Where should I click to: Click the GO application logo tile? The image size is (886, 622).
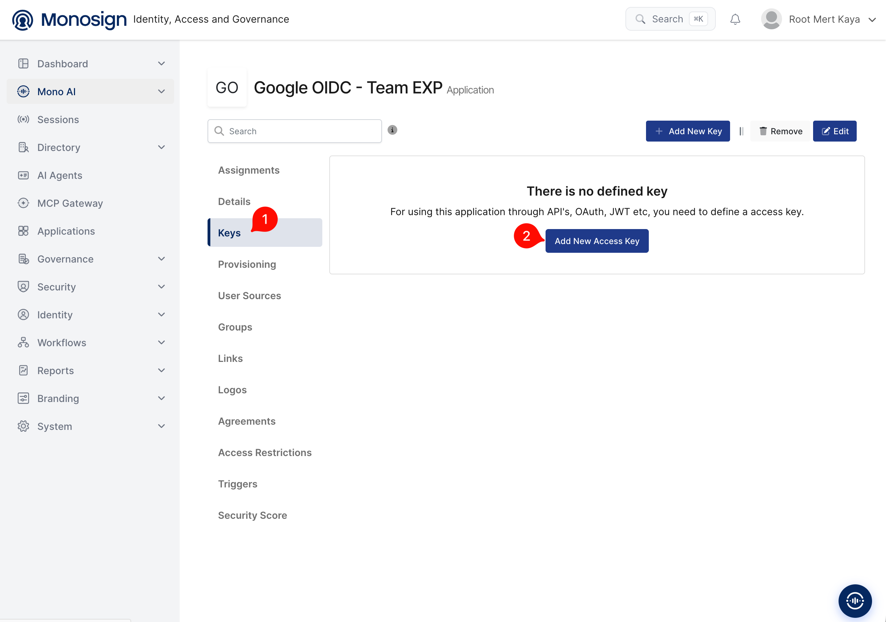pyautogui.click(x=227, y=88)
